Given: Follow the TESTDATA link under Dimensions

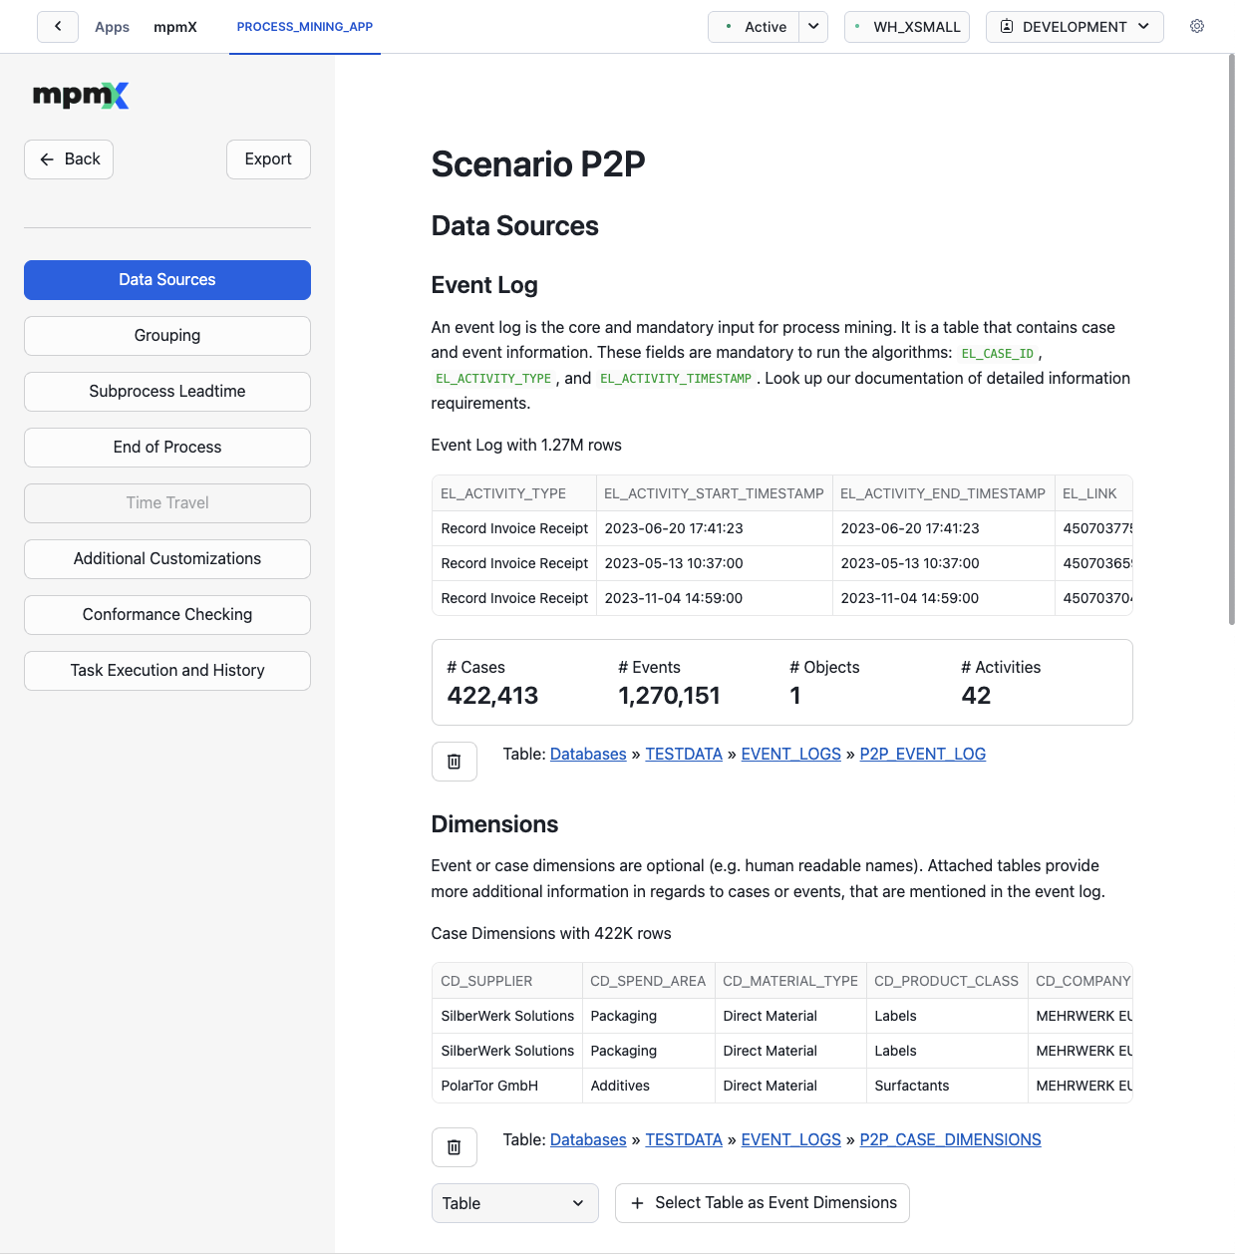Looking at the screenshot, I should 684,1139.
